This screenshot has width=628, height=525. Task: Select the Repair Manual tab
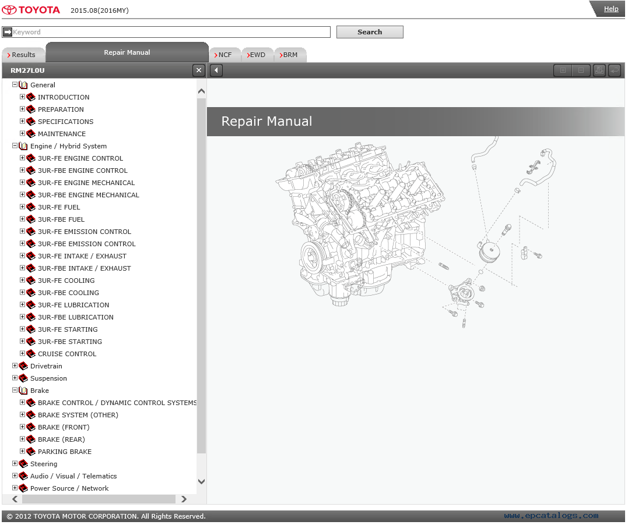[x=127, y=52]
